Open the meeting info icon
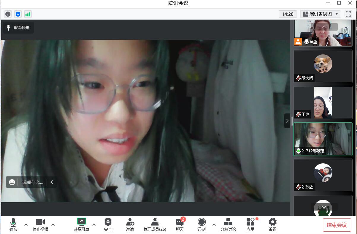Image resolution: width=357 pixels, height=234 pixels. pos(8,14)
